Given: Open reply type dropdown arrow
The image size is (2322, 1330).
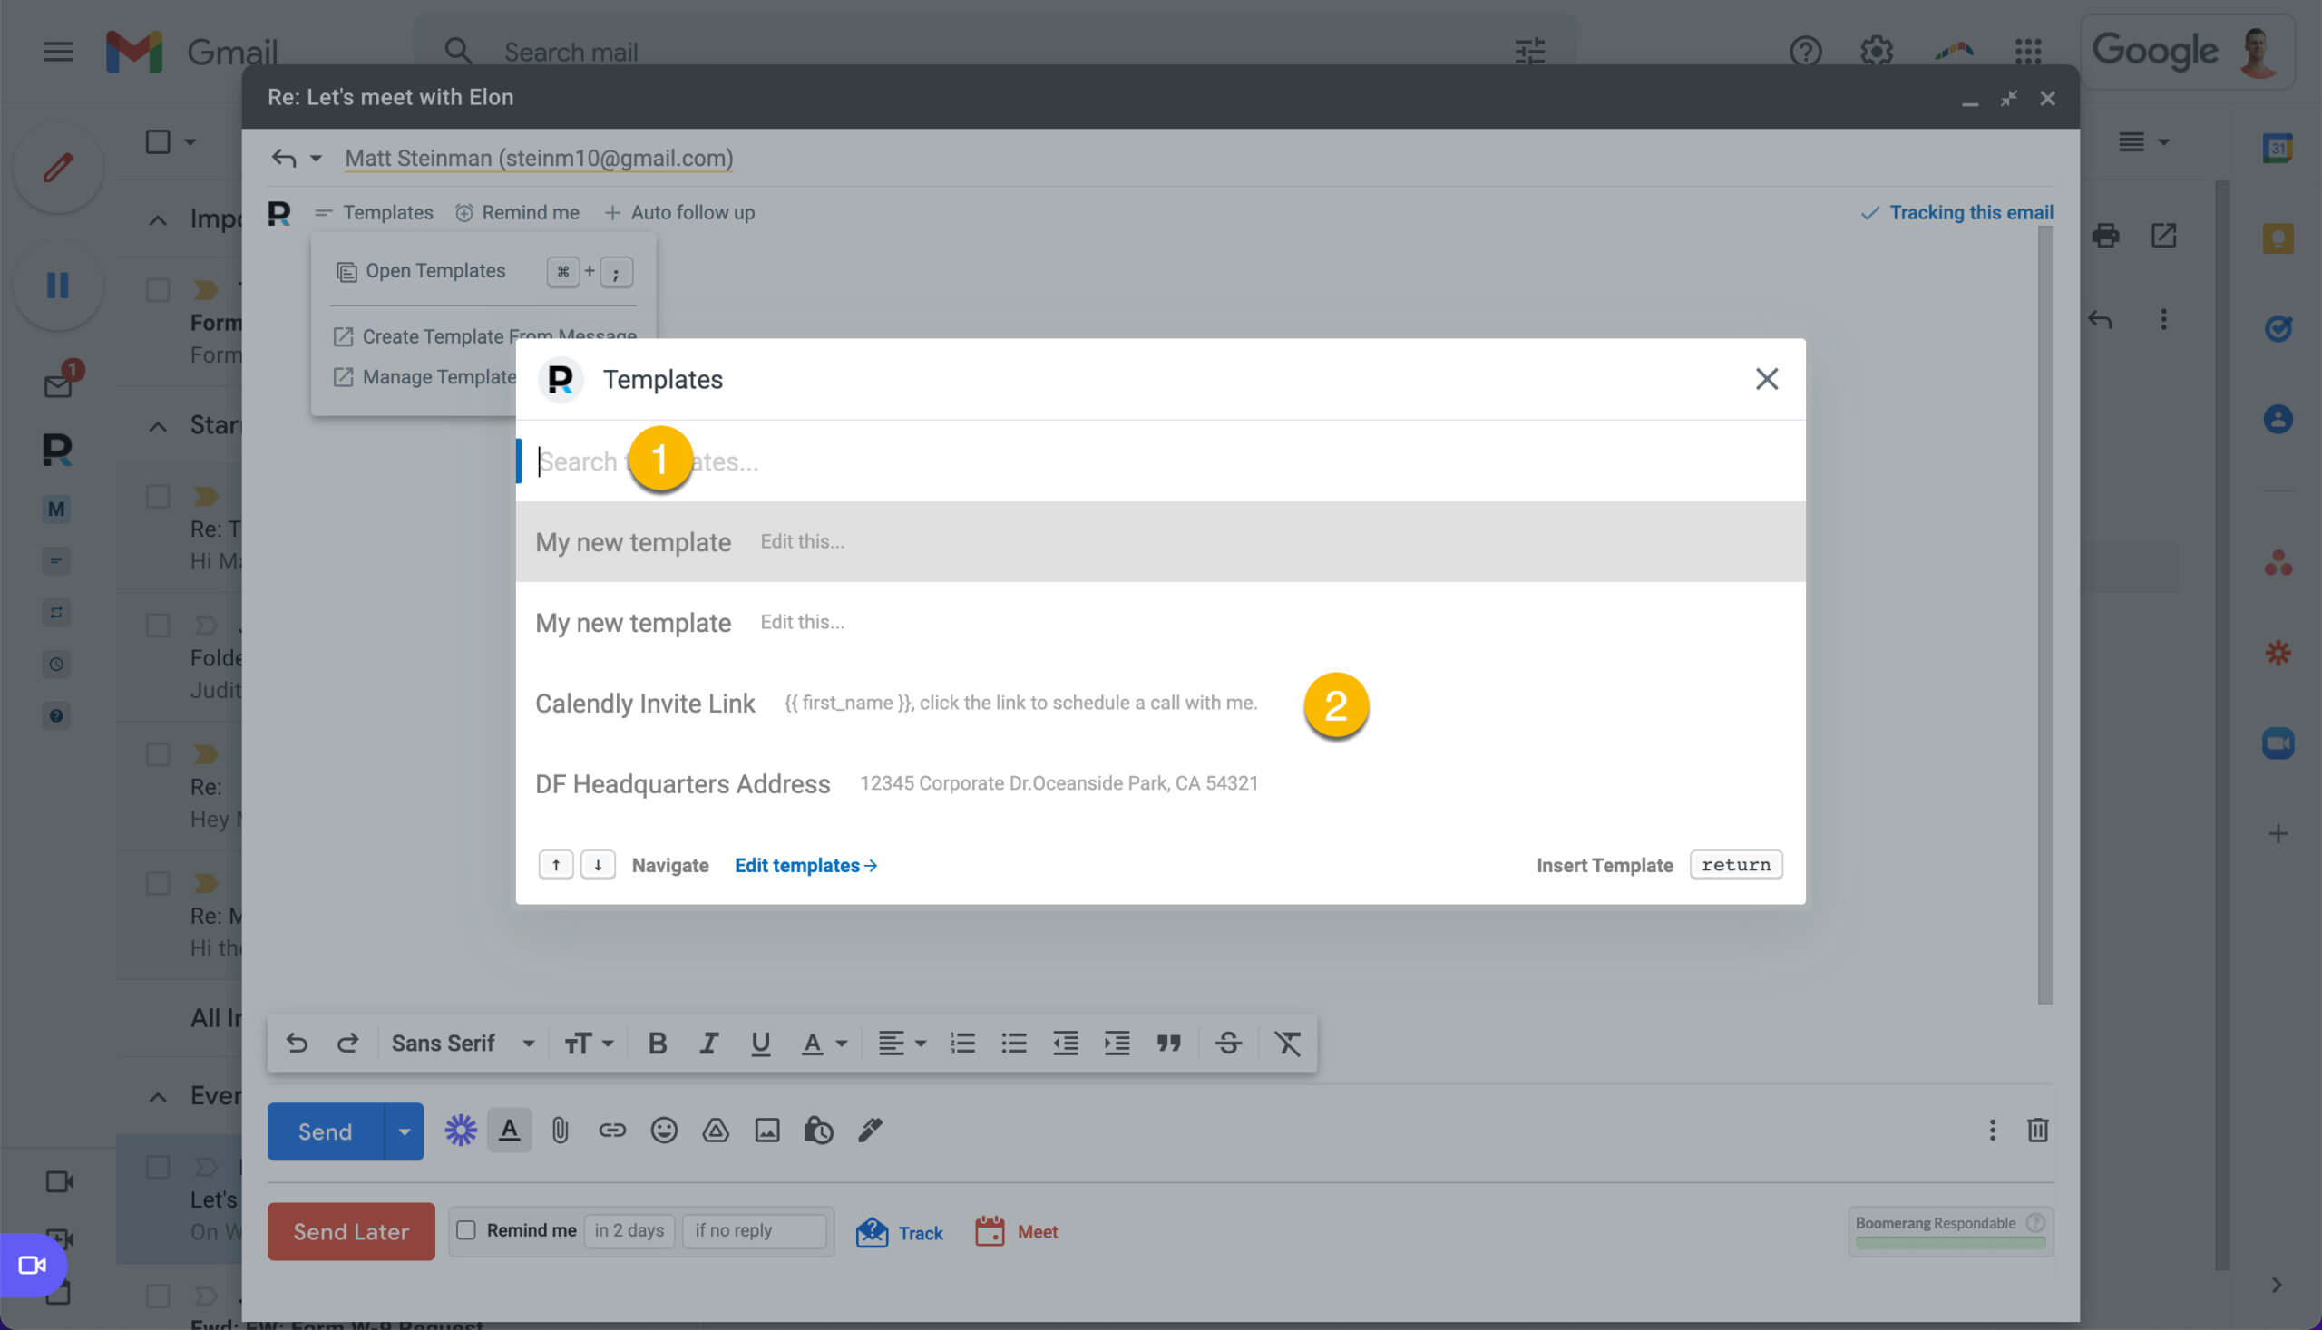Looking at the screenshot, I should [317, 159].
